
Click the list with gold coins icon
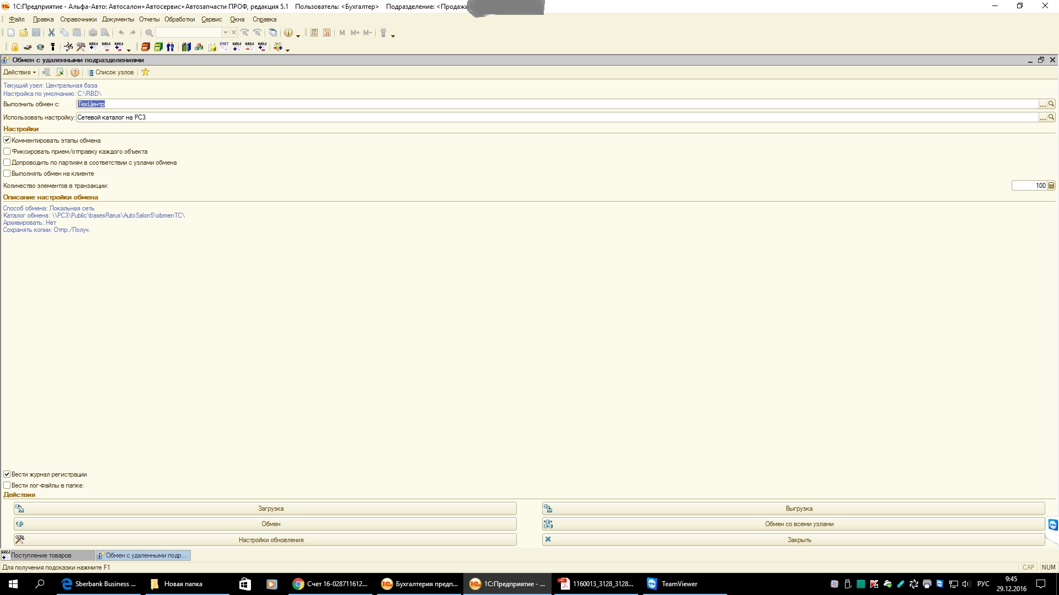212,47
